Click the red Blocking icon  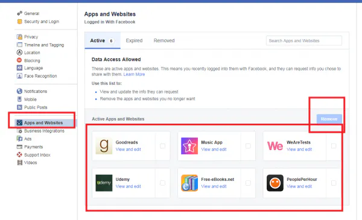(19, 60)
